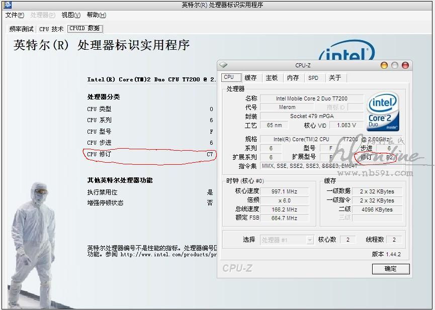Switch to the CPU 技术 tab
The height and width of the screenshot is (310, 435).
coord(51,29)
